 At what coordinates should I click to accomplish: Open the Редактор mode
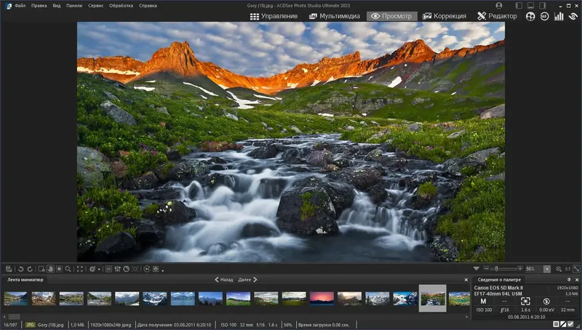(497, 16)
